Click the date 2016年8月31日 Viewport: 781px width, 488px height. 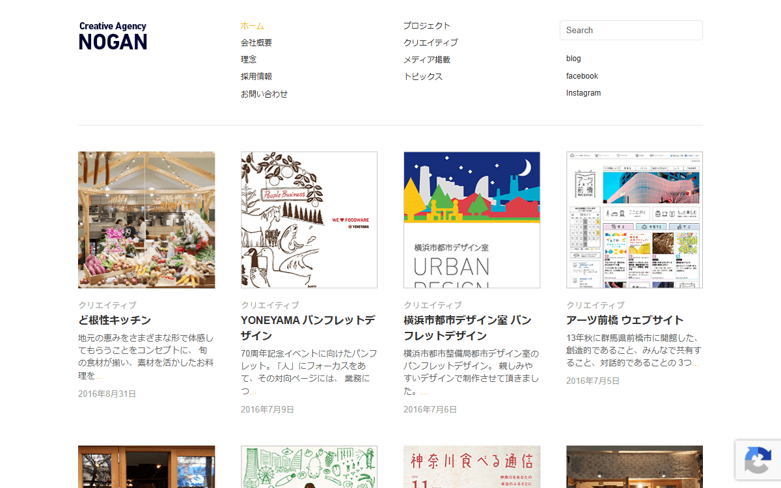pyautogui.click(x=107, y=394)
